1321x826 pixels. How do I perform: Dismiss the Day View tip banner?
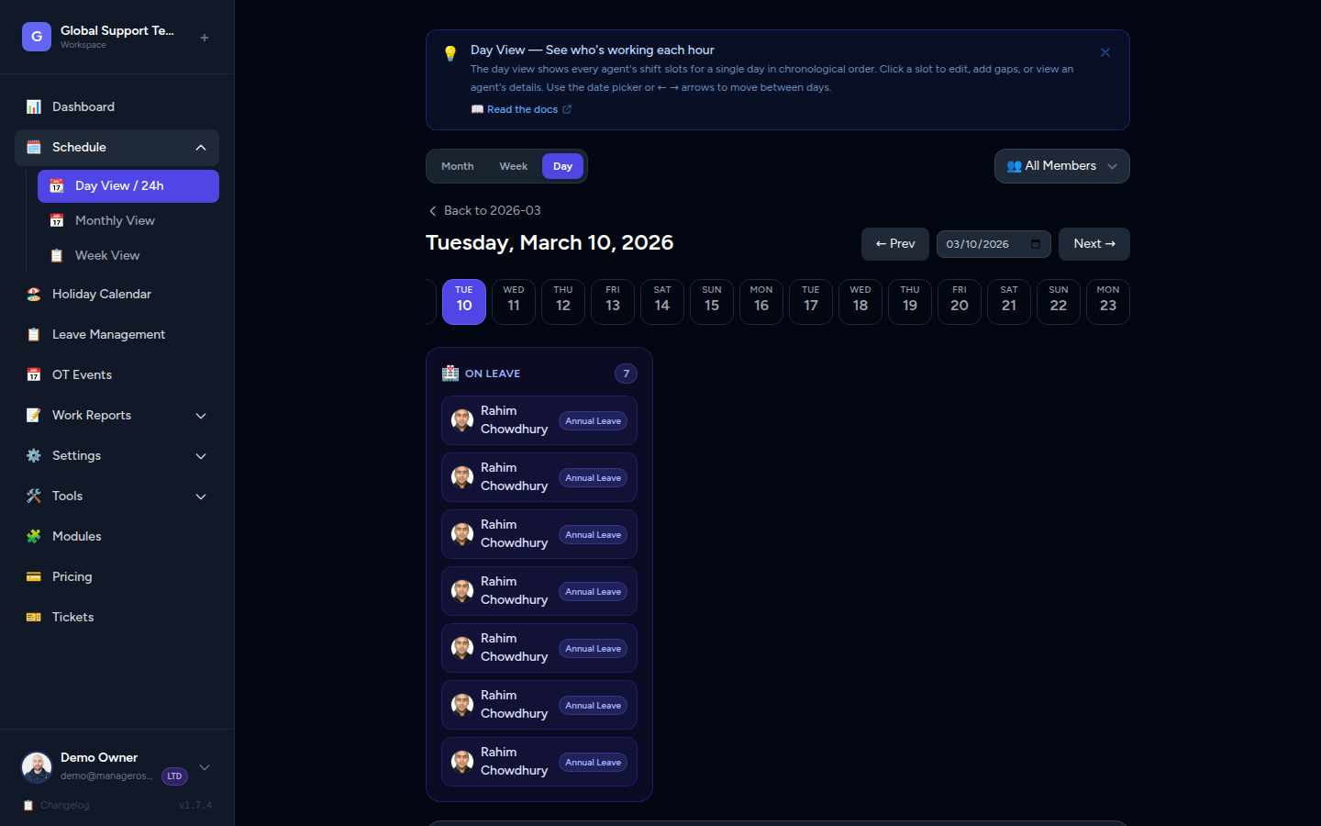point(1105,52)
